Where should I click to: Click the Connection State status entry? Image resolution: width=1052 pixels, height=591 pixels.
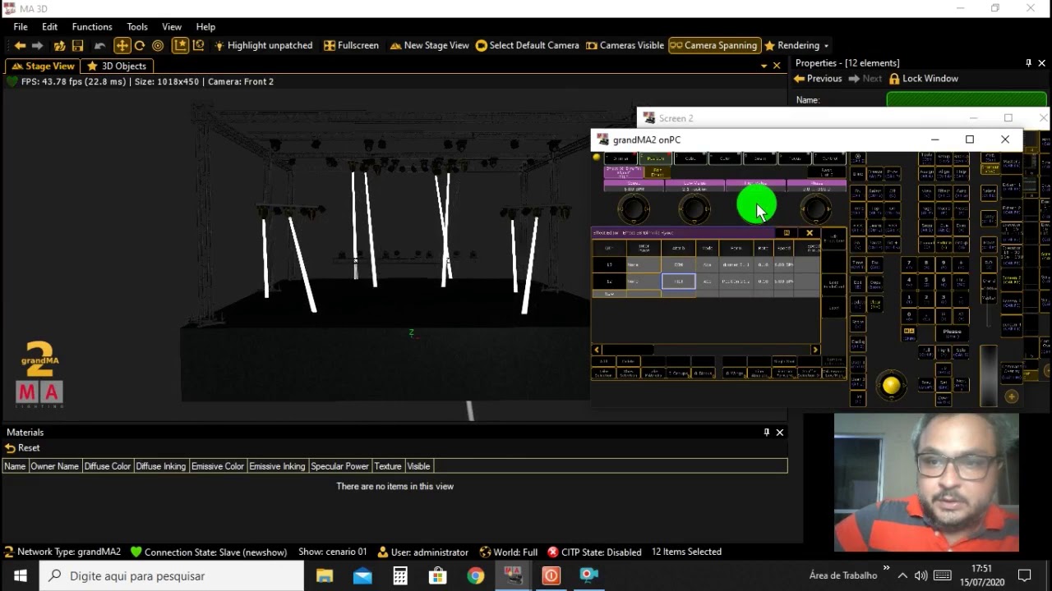coord(209,552)
